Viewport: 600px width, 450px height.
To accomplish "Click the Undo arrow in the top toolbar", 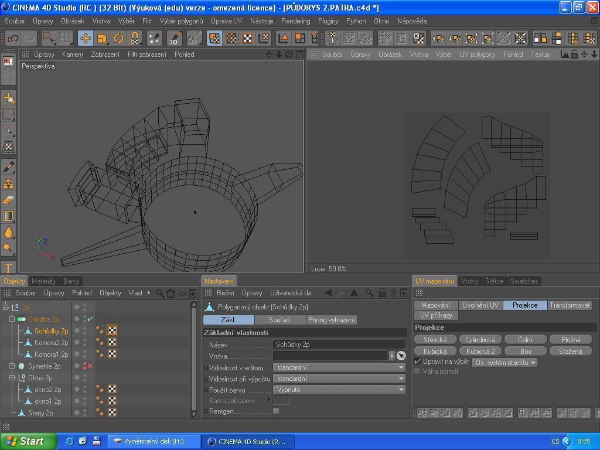I will 13,38.
